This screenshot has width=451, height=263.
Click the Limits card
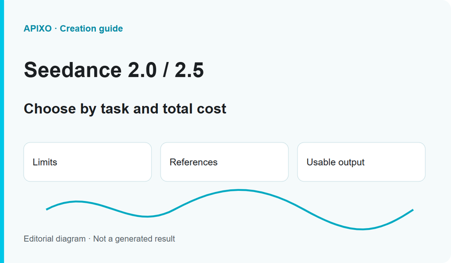tap(87, 162)
